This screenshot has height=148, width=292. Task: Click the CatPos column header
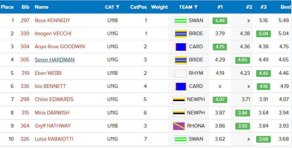(x=138, y=7)
